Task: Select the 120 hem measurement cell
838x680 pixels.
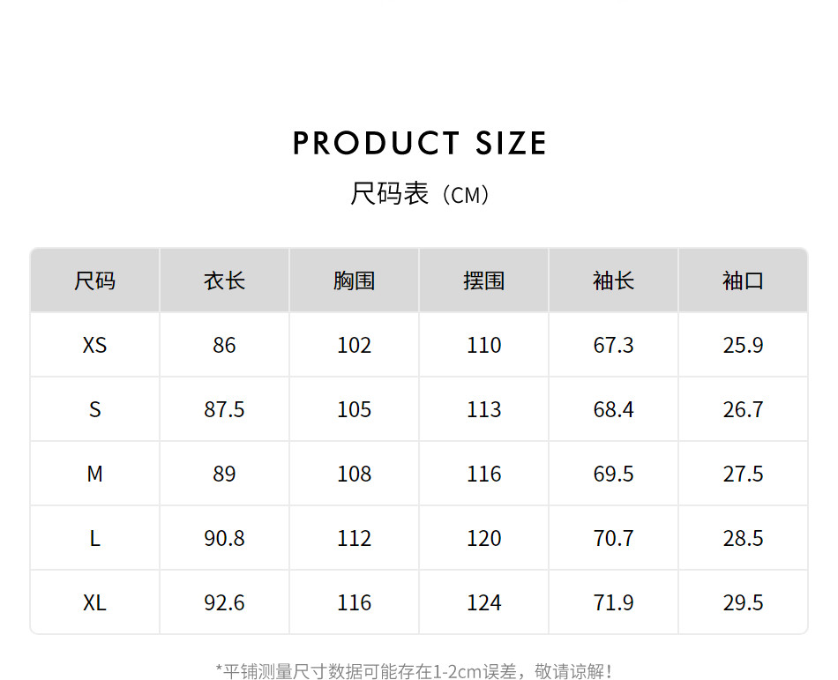Action: [484, 538]
